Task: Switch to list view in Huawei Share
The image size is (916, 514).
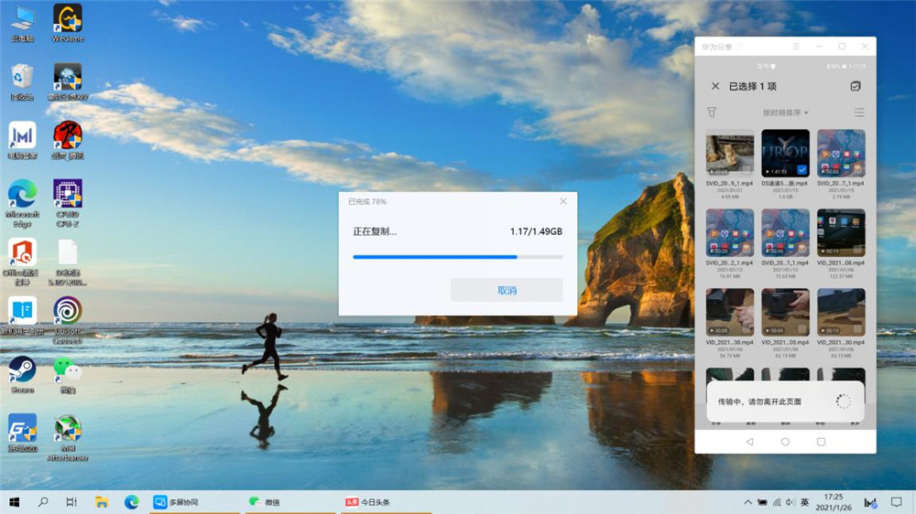Action: [x=859, y=112]
